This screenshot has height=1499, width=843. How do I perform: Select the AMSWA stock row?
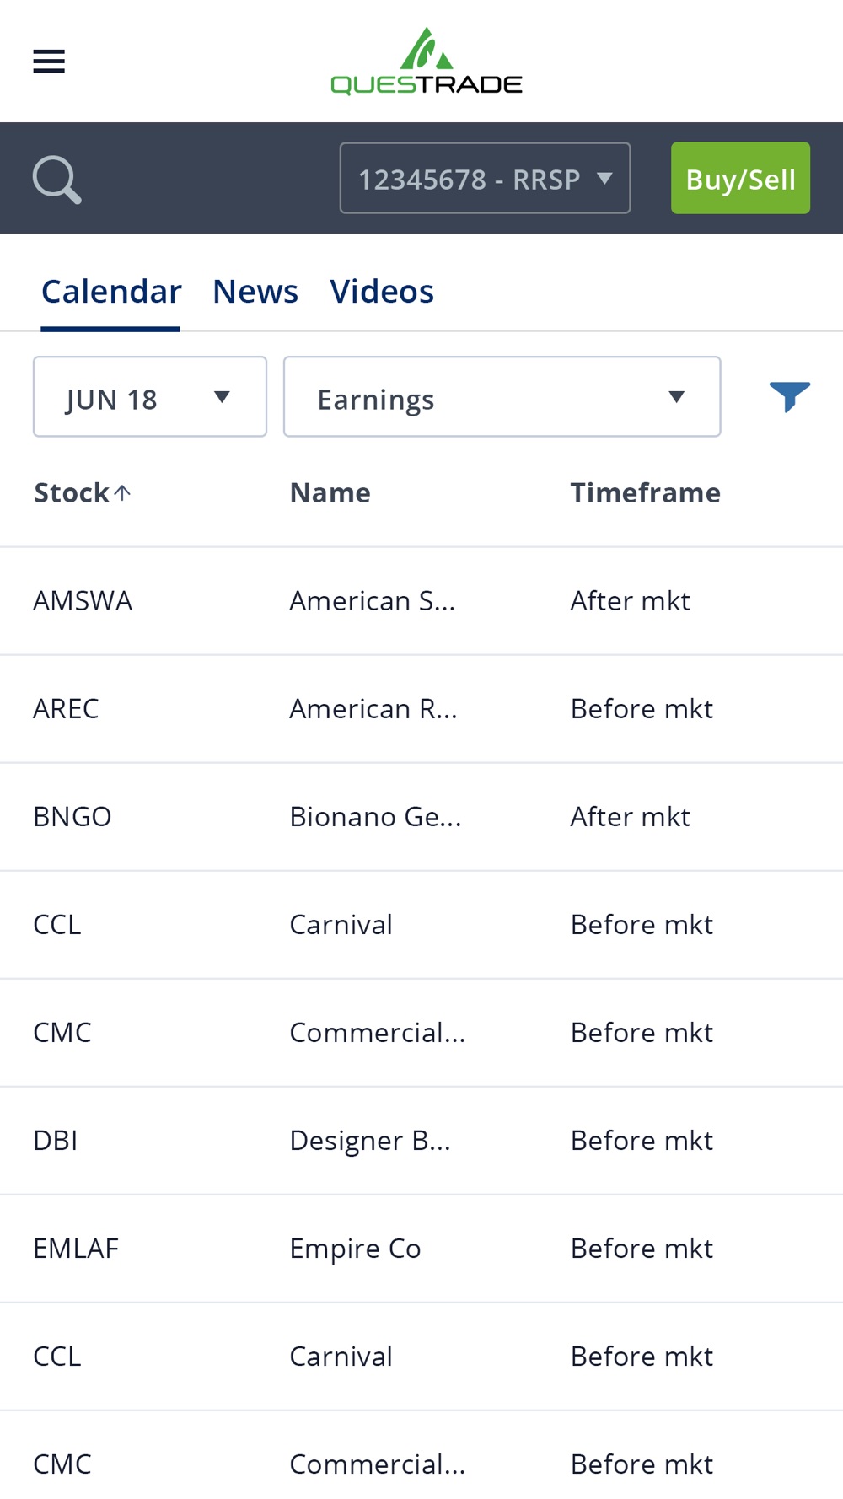83,601
